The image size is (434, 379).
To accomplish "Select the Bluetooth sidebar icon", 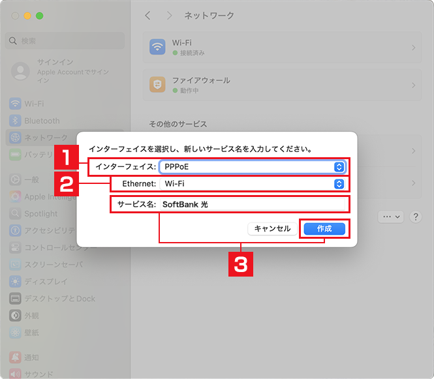I will coord(15,121).
